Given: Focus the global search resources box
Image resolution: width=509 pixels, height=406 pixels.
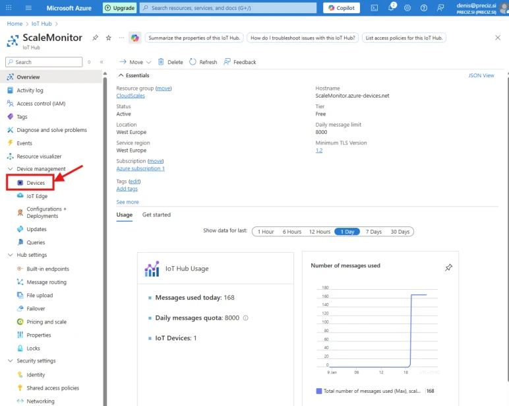Looking at the screenshot, I should [x=228, y=8].
